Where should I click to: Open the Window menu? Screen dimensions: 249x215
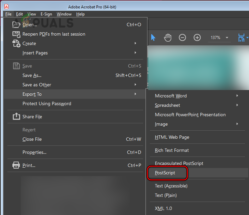(x=64, y=14)
